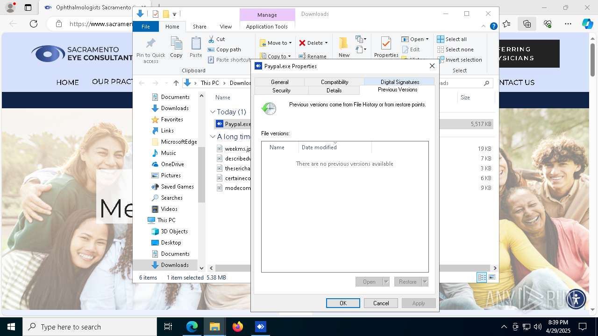Image resolution: width=598 pixels, height=336 pixels.
Task: Switch to Share ribbon tab
Action: (199, 27)
